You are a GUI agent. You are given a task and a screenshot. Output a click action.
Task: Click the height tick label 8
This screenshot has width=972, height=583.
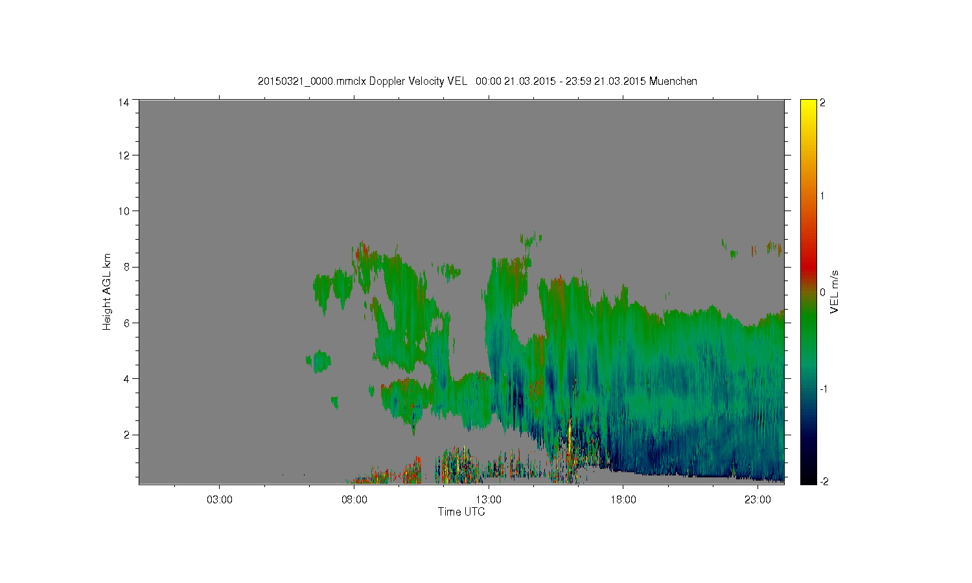coord(126,267)
